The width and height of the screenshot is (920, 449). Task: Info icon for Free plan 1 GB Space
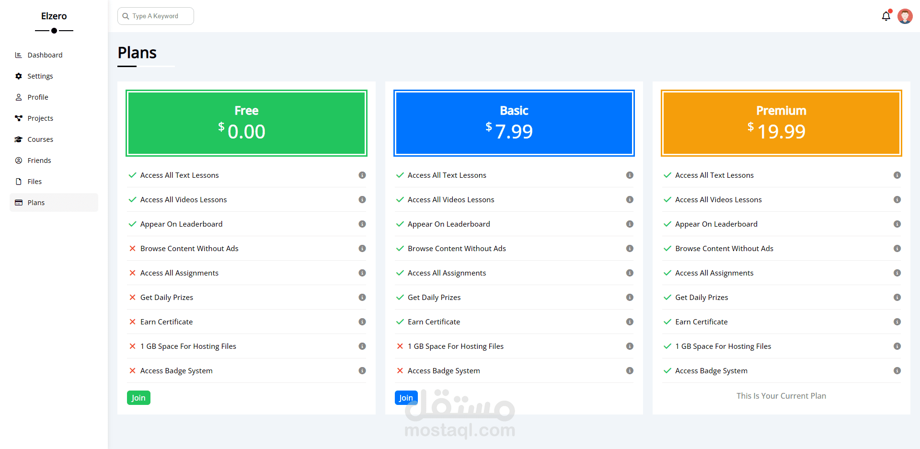click(x=362, y=346)
